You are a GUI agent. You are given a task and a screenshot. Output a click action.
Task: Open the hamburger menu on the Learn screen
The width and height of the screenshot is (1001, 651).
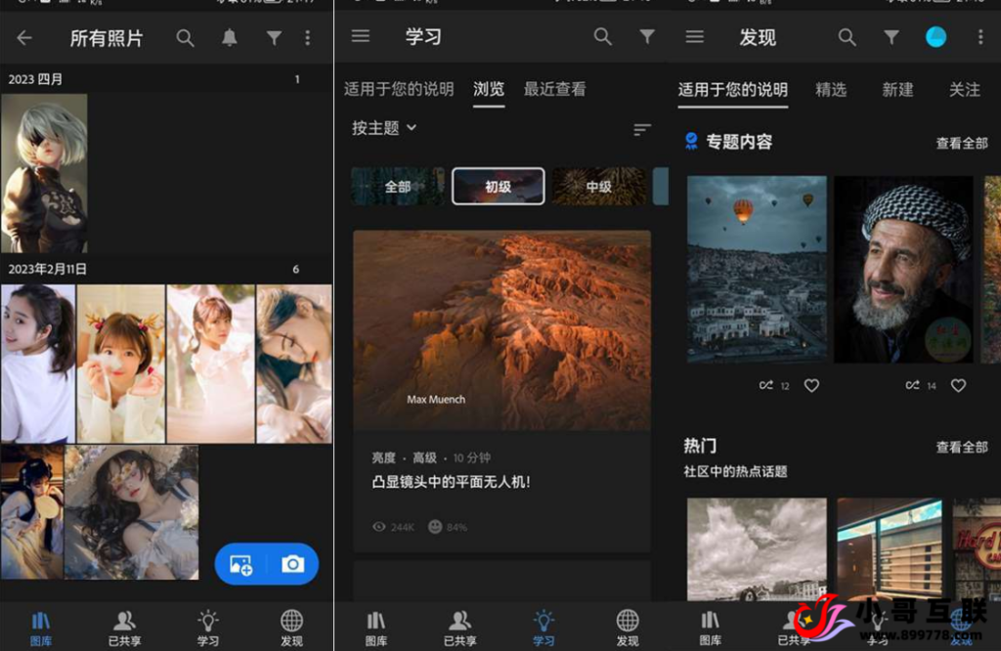361,36
